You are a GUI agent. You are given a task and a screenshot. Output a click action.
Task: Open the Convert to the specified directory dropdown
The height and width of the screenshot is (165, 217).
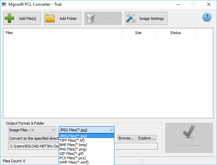coord(33,138)
